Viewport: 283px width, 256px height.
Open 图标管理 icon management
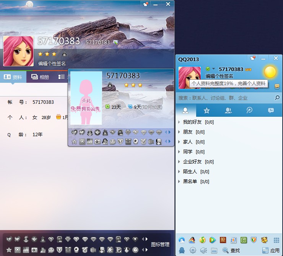(160, 245)
